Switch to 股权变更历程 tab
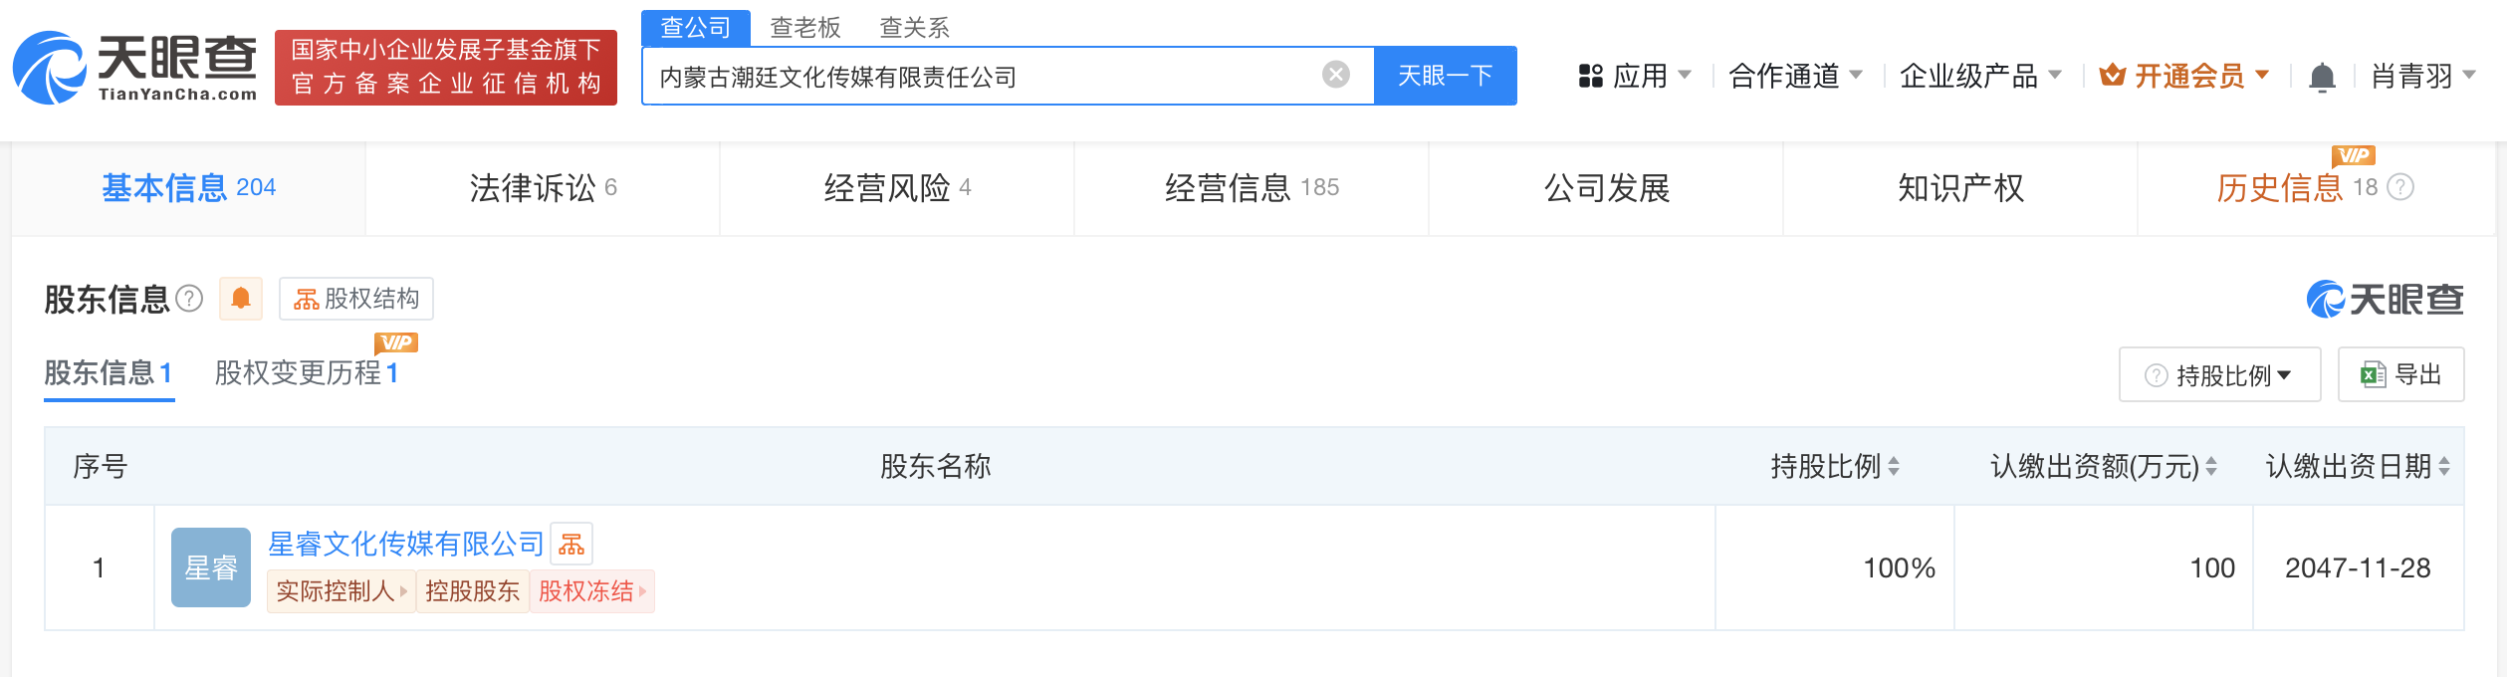This screenshot has width=2507, height=677. point(307,372)
